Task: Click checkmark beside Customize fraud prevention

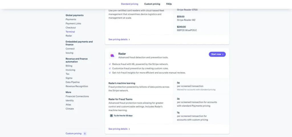Action: pos(110,69)
